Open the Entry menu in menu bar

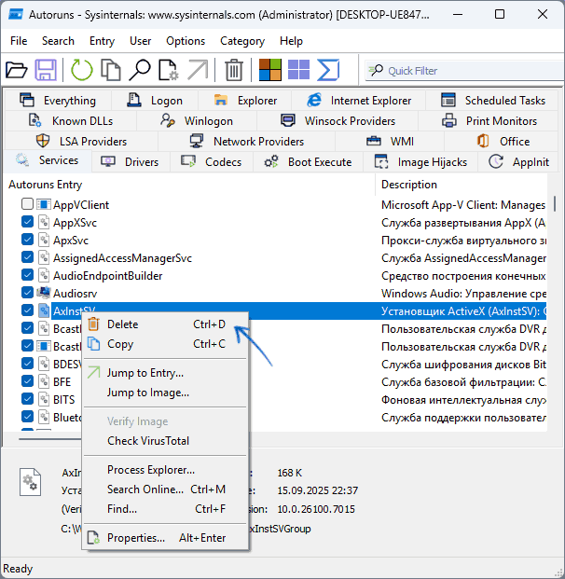(x=102, y=41)
